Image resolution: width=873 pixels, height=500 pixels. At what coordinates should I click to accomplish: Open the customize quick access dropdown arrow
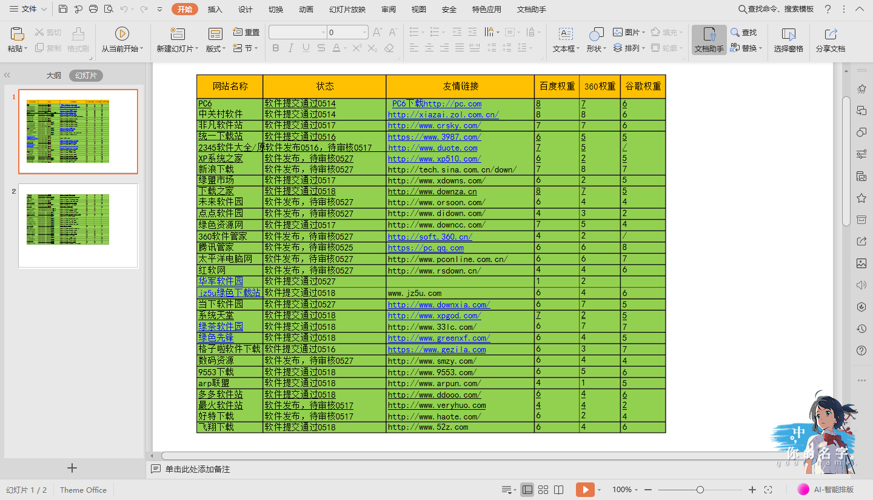click(159, 9)
